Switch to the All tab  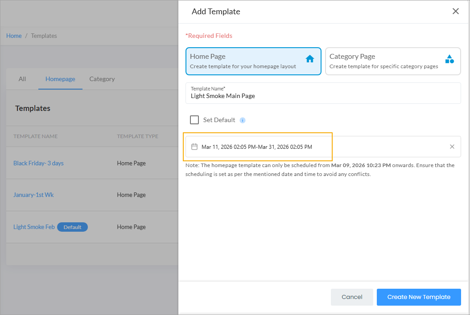point(22,79)
